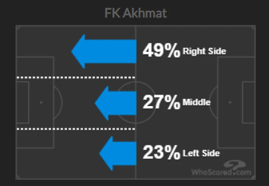Click the bottom-right corner arc
This screenshot has height=186, width=269.
click(254, 177)
